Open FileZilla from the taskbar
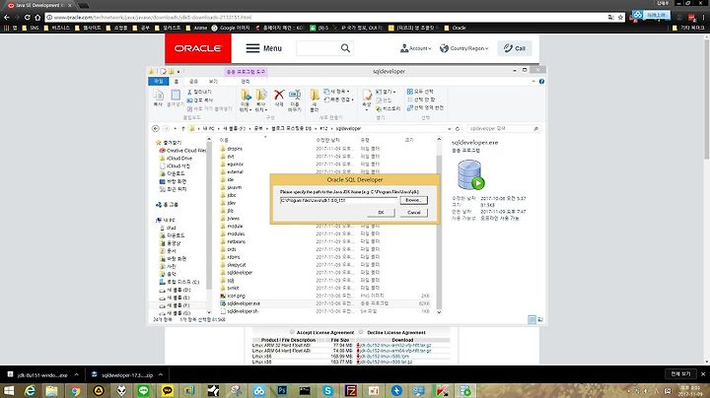 [x=350, y=391]
